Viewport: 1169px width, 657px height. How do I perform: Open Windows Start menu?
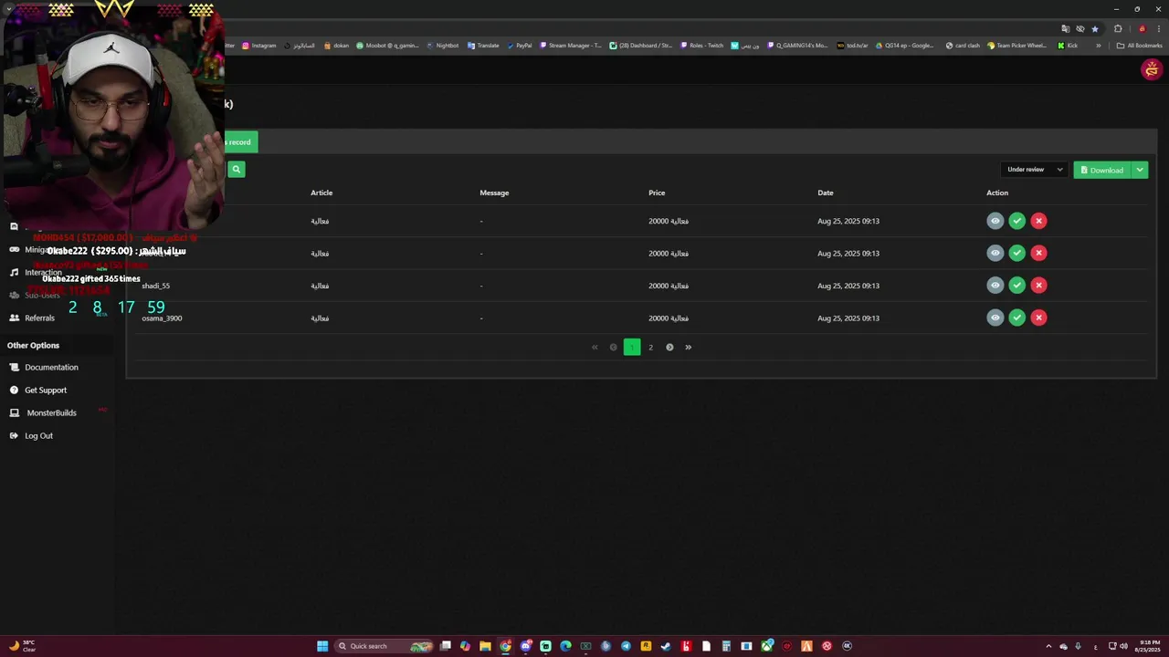point(322,646)
